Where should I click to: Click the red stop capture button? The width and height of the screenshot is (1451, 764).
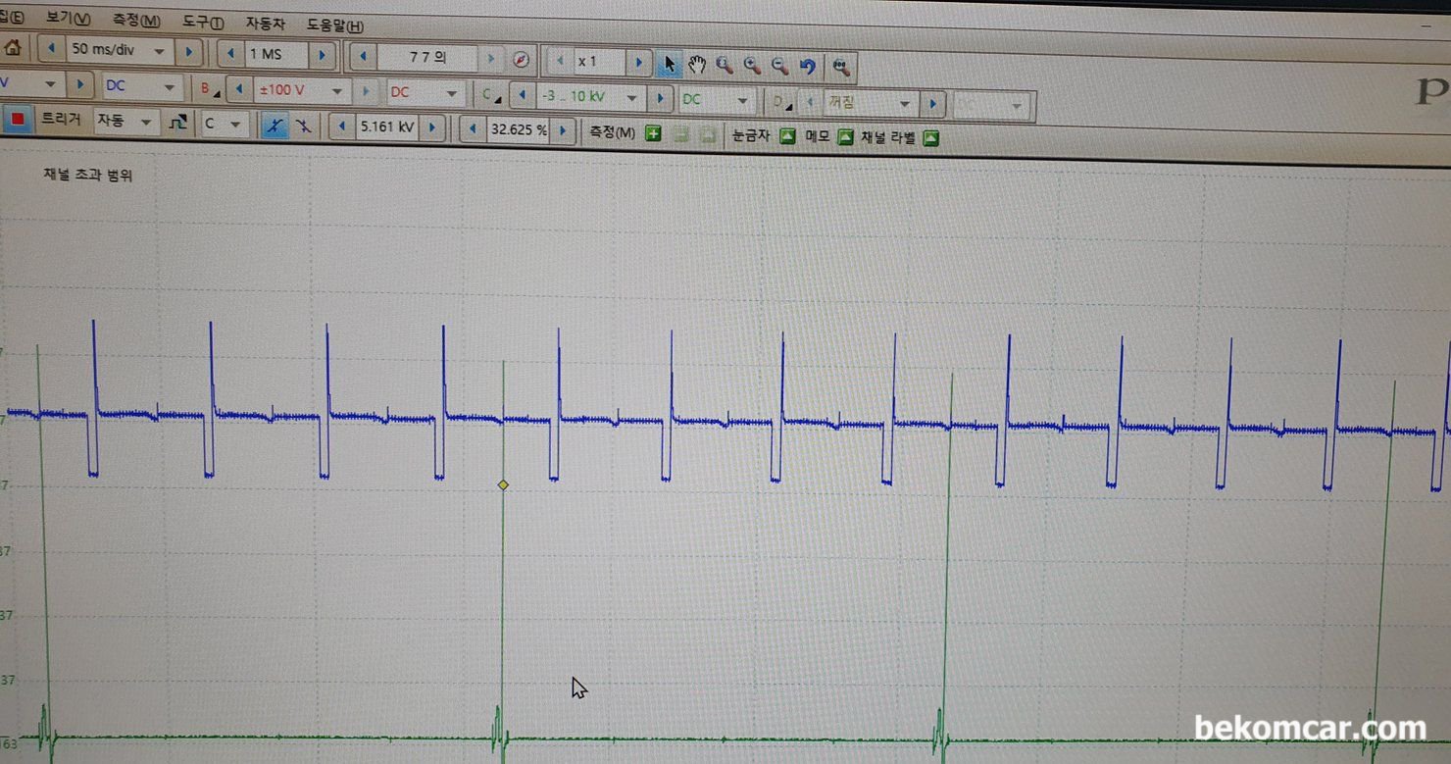[17, 121]
